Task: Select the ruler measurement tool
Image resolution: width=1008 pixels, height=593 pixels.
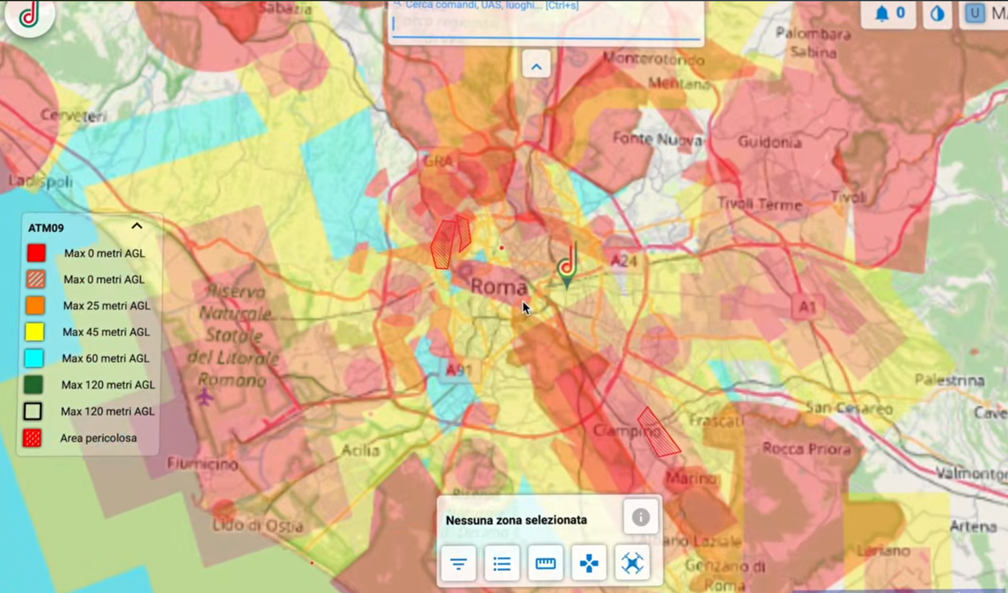Action: pos(546,563)
